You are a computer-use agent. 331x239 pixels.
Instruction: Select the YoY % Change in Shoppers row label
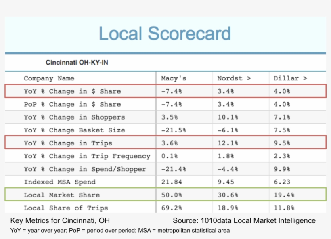click(x=74, y=117)
